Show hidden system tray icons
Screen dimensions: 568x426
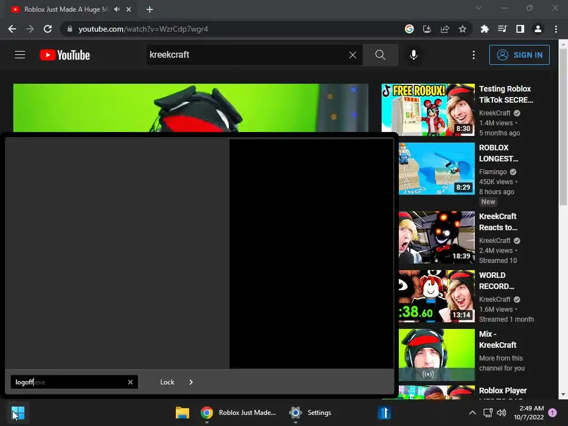(x=473, y=413)
